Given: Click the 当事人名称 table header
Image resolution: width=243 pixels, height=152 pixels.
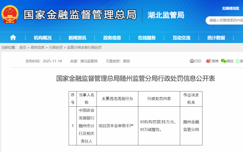Looking at the screenshot, I should [x=87, y=98].
